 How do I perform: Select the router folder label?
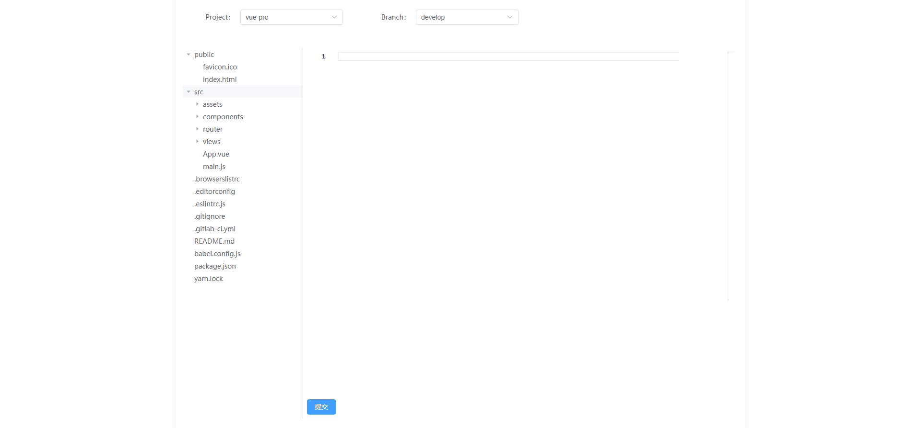tap(213, 129)
